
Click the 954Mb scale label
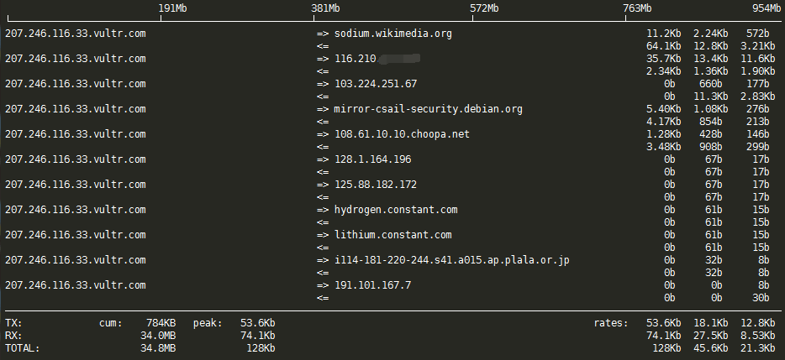766,8
